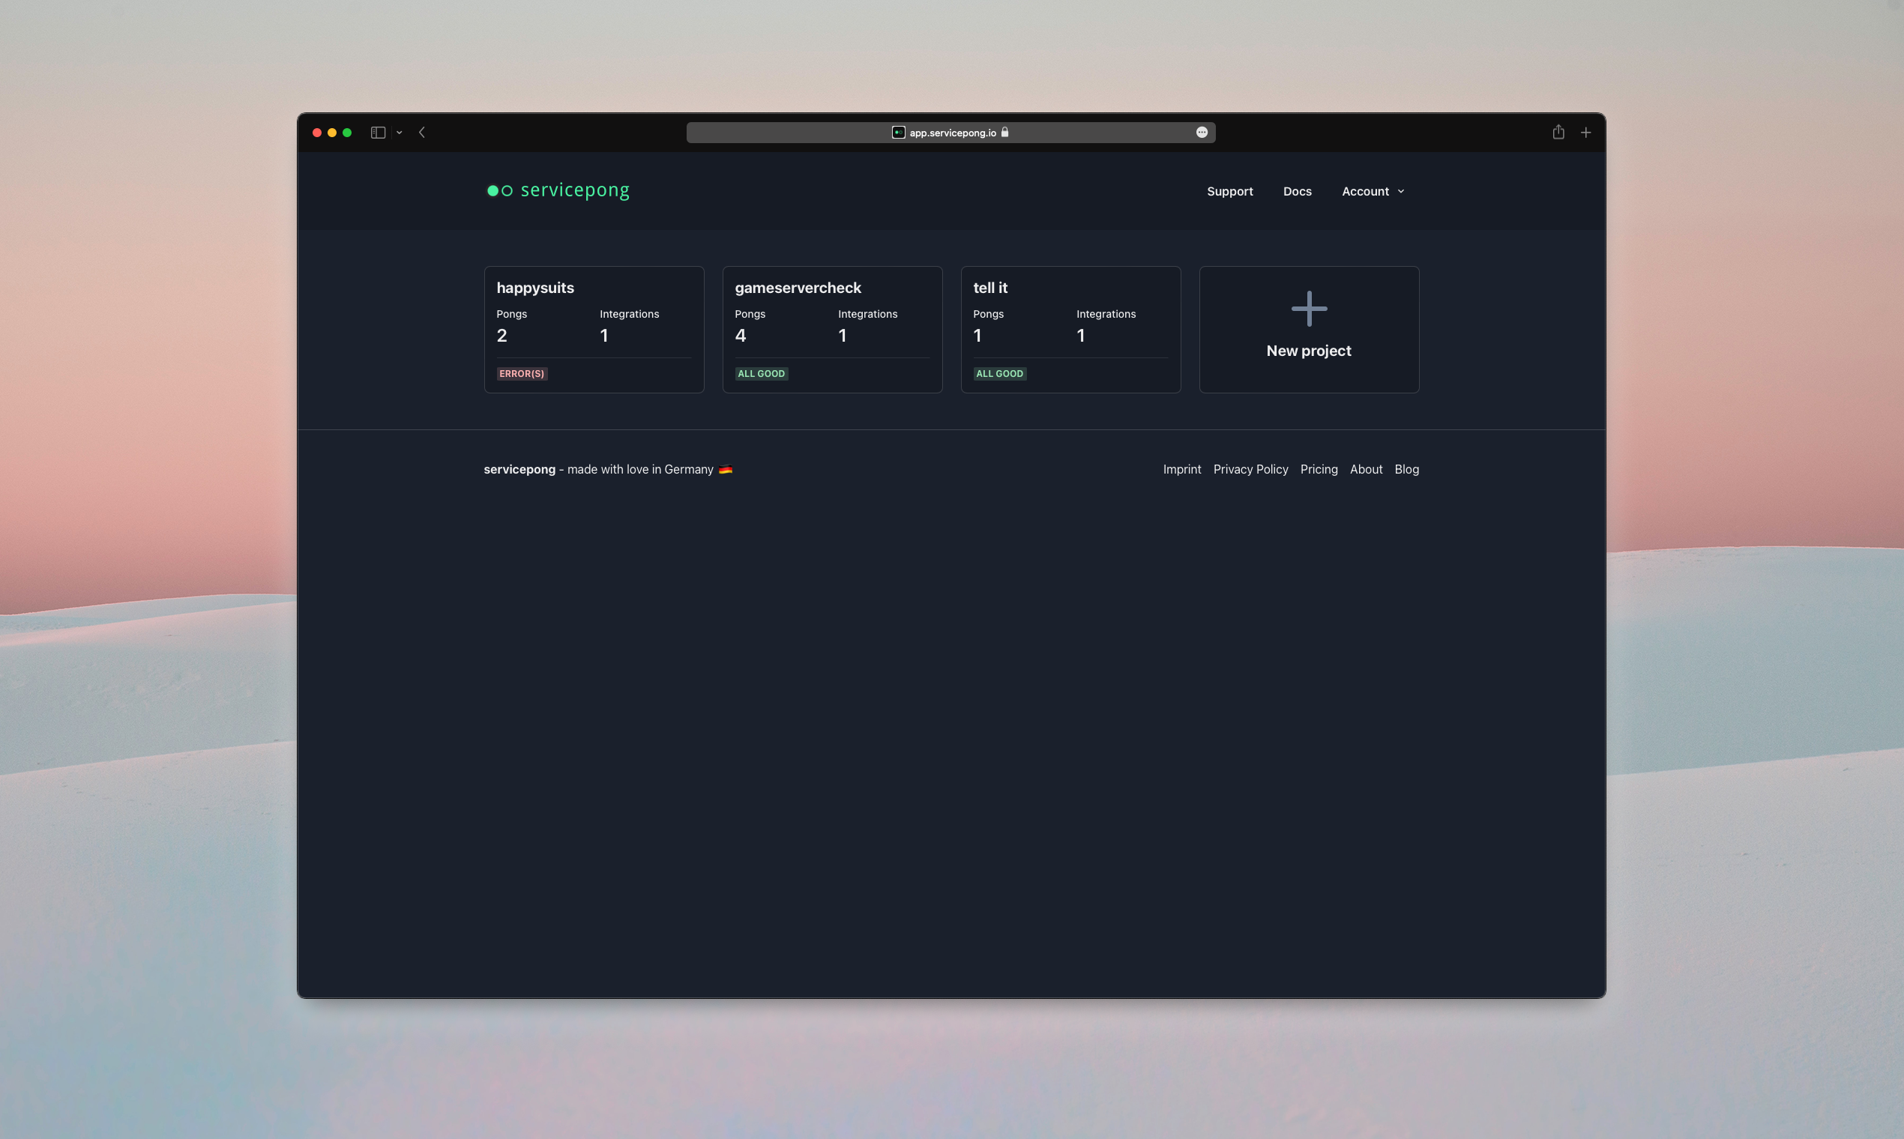
Task: Click the Safari share icon
Action: point(1558,132)
